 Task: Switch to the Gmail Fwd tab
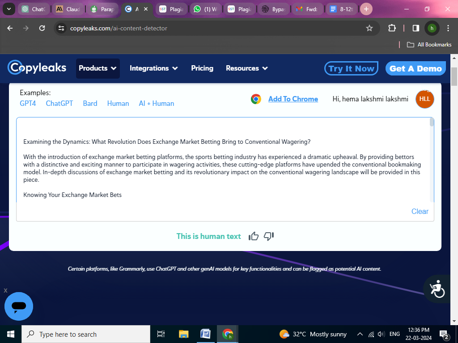[308, 9]
